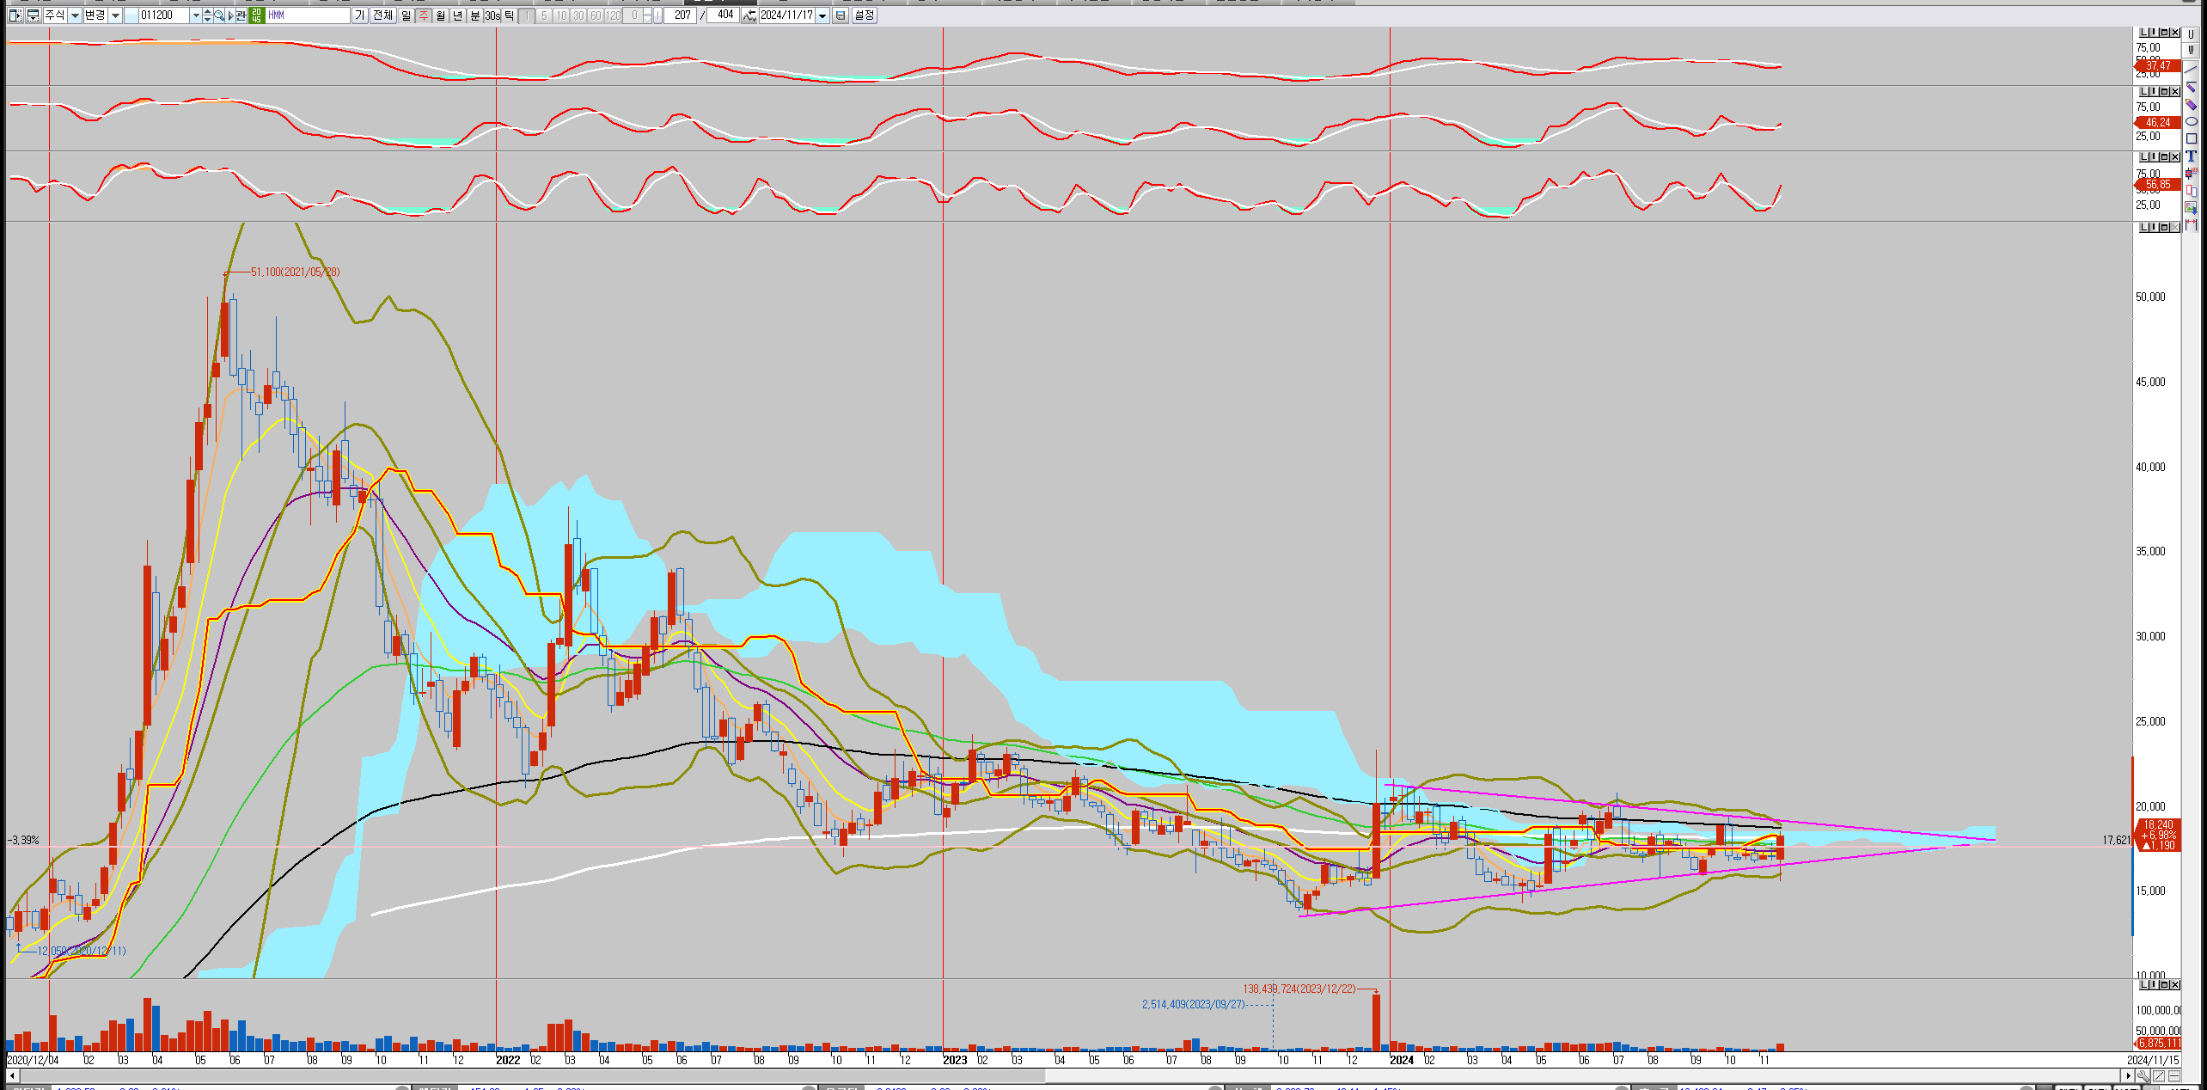2207x1090 pixels.
Task: Click the horizontal grid chart icon
Action: point(2174,1075)
